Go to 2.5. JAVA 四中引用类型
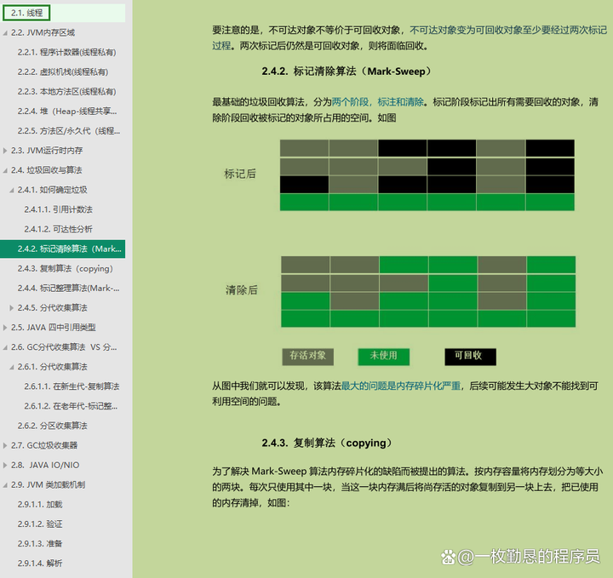The width and height of the screenshot is (613, 578). (x=53, y=328)
